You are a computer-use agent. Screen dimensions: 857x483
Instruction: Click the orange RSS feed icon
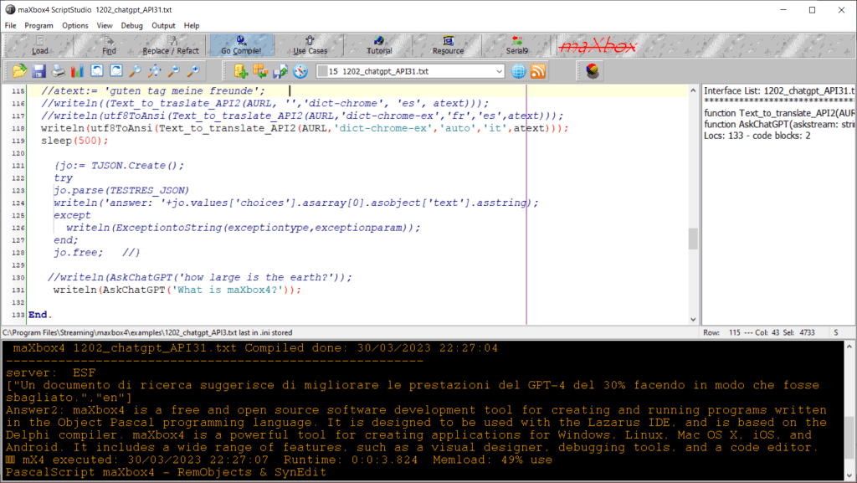[538, 71]
